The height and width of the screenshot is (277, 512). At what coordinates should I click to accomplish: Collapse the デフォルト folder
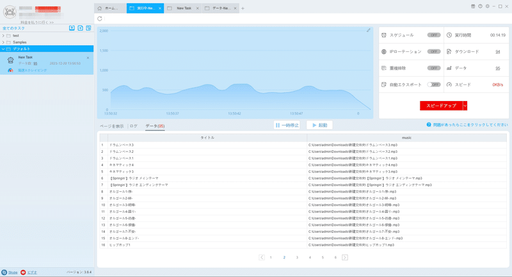(x=3, y=49)
